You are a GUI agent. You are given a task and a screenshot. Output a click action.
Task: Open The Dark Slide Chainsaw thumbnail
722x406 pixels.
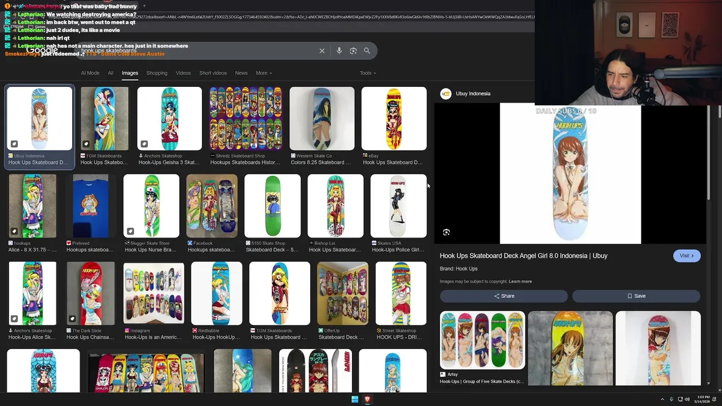[x=90, y=293]
